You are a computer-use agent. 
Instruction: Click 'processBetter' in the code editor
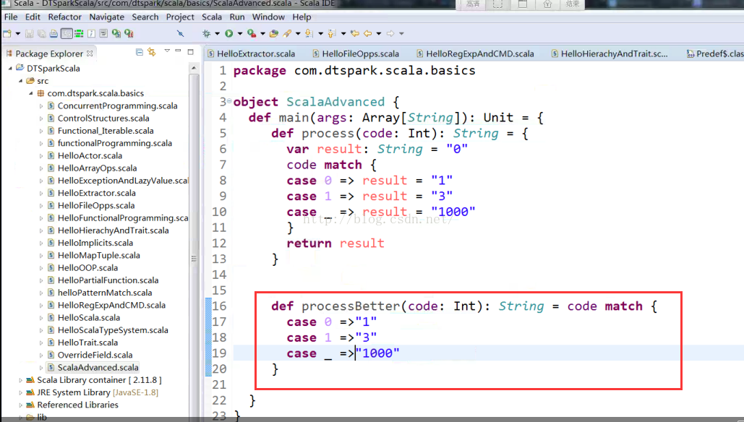[x=351, y=306]
